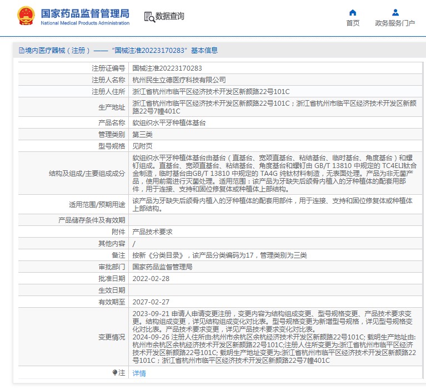Click the 产品名称 row label

click(112, 123)
